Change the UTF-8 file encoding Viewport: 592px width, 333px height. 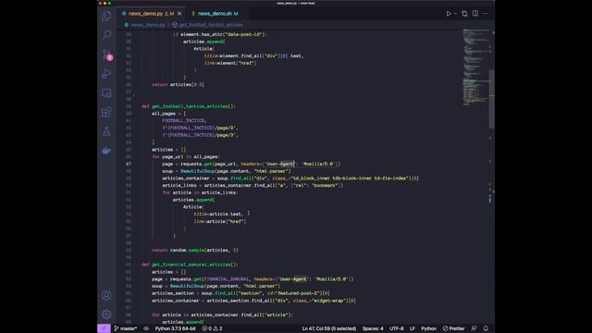tap(397, 328)
